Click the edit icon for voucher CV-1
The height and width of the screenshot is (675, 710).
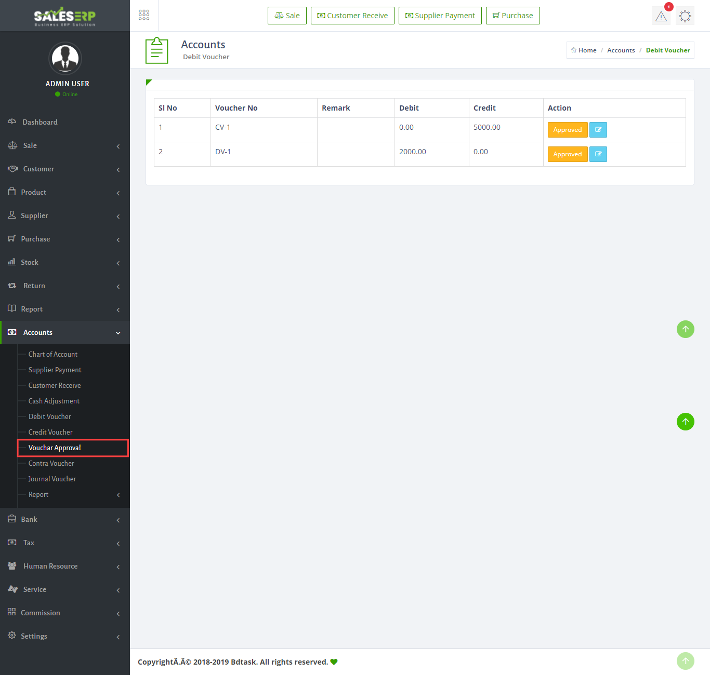coord(598,130)
